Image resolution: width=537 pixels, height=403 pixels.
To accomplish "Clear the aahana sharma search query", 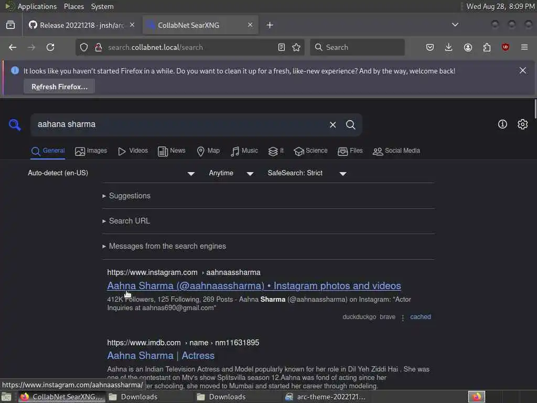I will click(x=332, y=125).
